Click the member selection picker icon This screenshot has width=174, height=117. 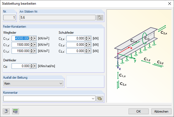coord(100,18)
